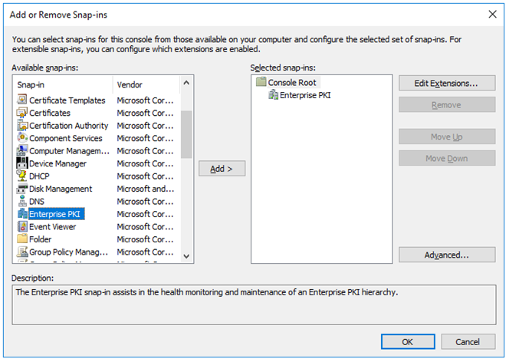Click the Add > button
Image resolution: width=509 pixels, height=362 pixels.
[222, 169]
